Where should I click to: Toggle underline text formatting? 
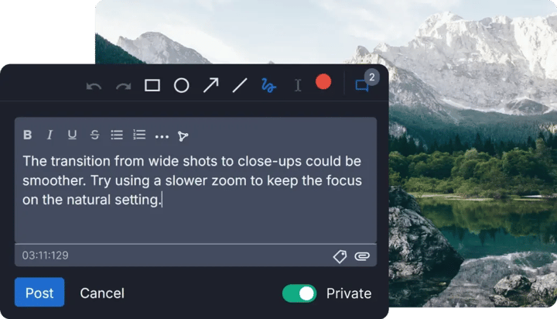[x=72, y=135]
